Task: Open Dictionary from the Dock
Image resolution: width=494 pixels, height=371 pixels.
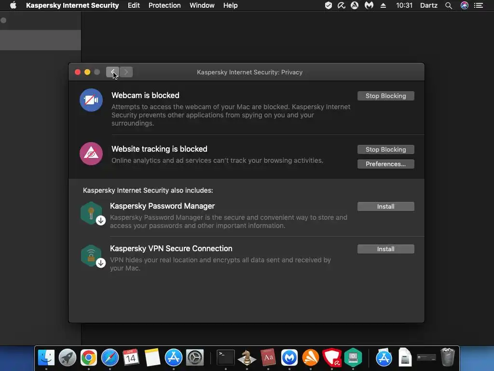Action: coord(268,358)
